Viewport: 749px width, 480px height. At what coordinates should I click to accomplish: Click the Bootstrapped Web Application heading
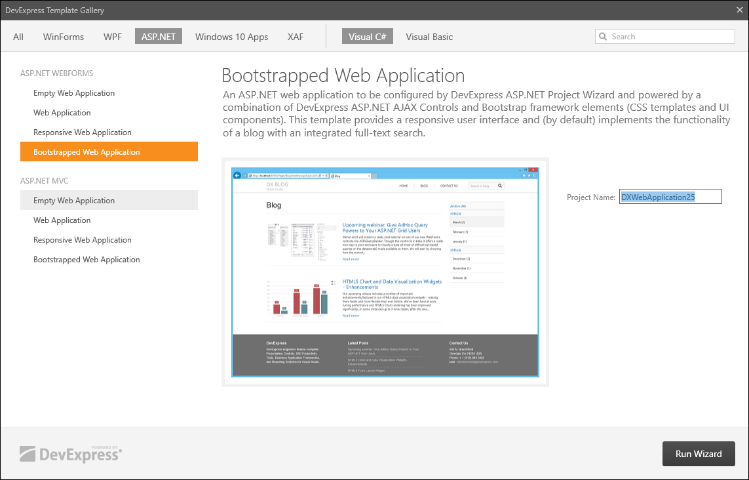(343, 75)
